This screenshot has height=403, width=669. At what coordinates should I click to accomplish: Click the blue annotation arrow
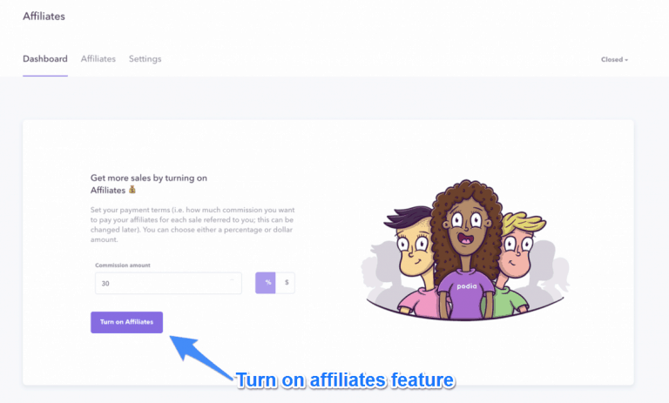[x=199, y=357]
